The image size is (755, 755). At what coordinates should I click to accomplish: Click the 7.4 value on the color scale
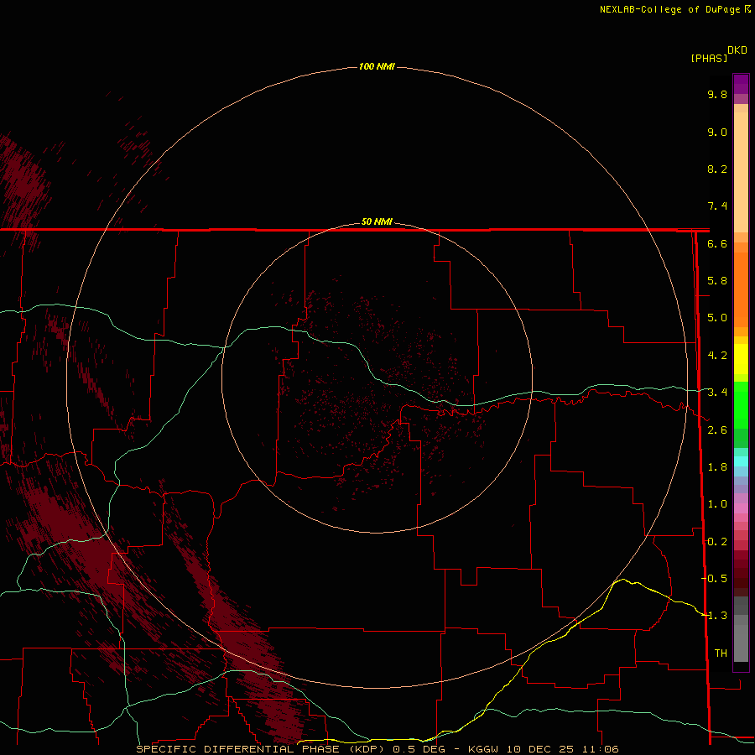pos(717,206)
